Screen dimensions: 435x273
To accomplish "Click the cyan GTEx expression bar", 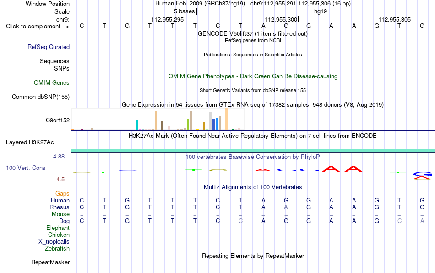I will click(136, 125).
